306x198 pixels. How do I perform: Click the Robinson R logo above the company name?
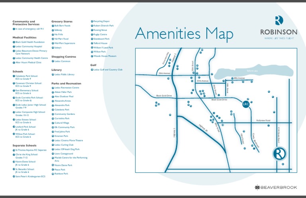point(279,20)
